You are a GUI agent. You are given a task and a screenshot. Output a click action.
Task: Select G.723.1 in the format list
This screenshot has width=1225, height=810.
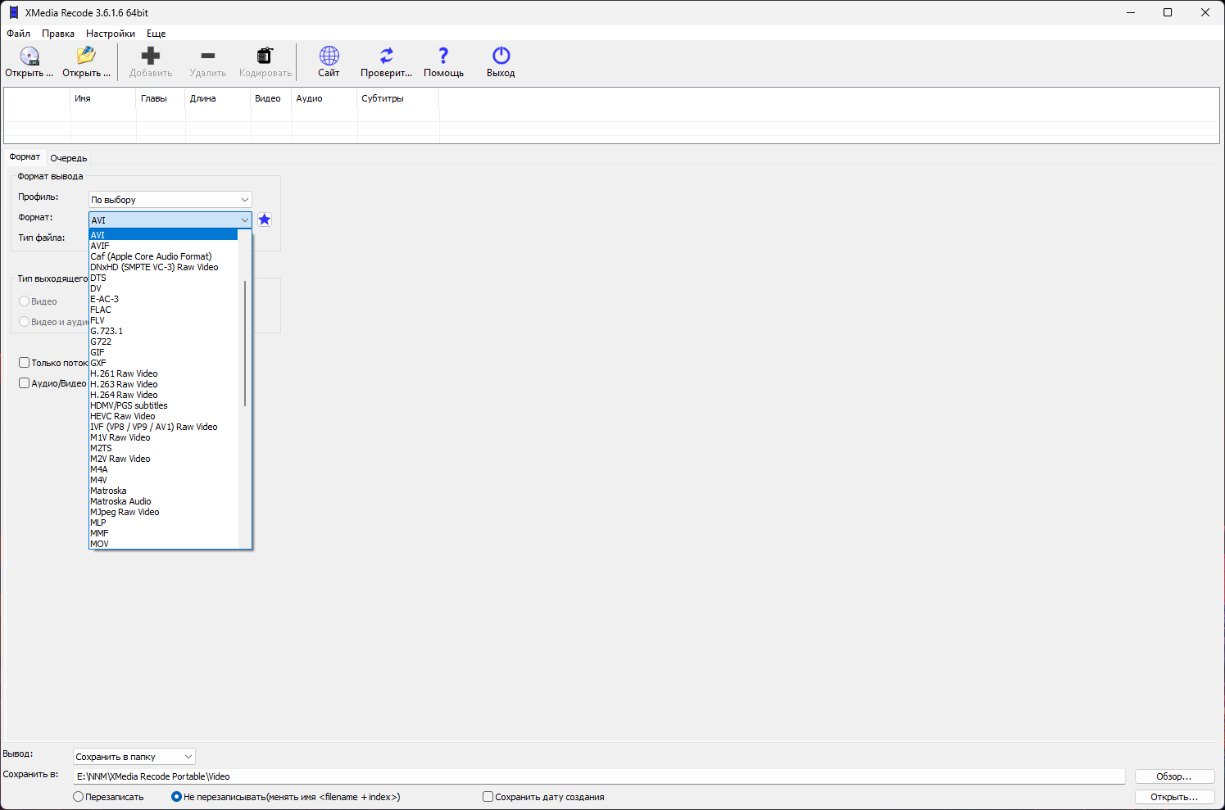(x=163, y=331)
